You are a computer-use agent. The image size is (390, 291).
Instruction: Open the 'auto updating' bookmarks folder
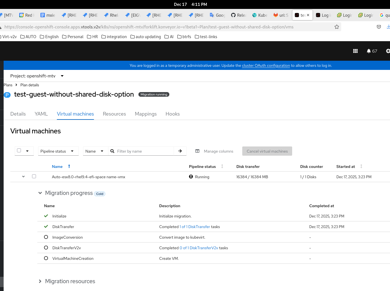click(x=146, y=36)
